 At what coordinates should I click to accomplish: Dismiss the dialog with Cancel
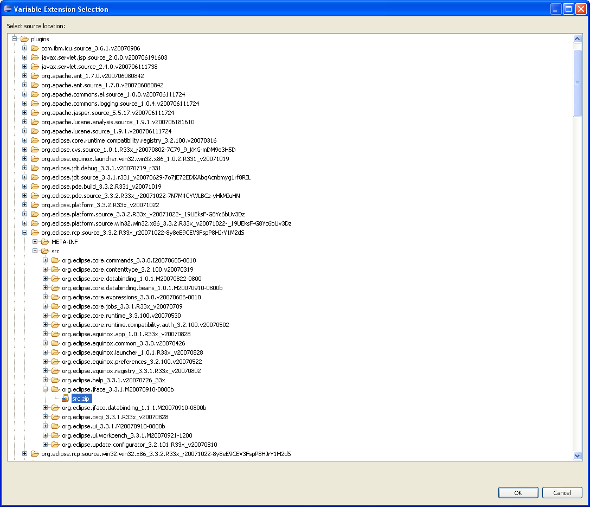562,493
